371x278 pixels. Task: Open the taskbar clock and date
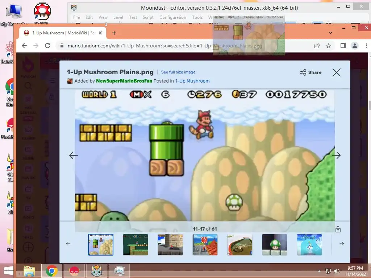click(355, 271)
